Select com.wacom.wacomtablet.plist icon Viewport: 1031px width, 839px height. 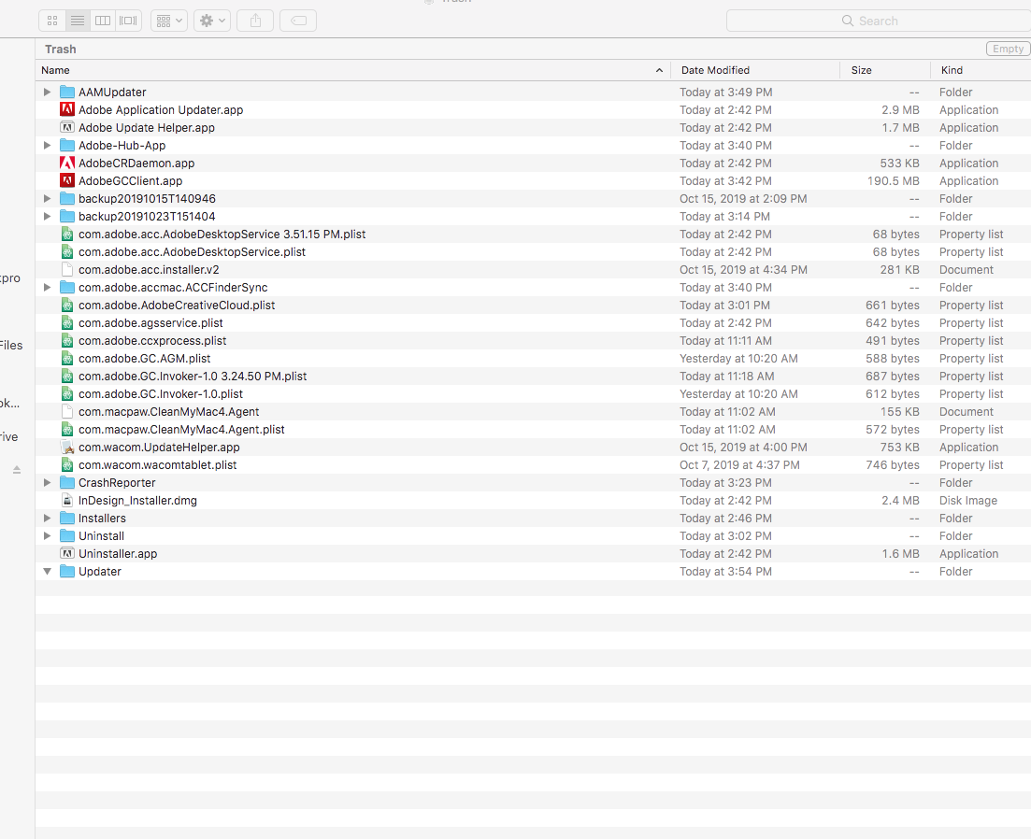pyautogui.click(x=67, y=464)
